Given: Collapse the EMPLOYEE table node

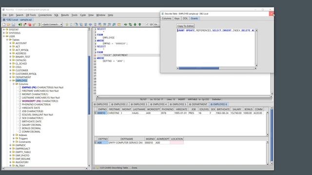Looking at the screenshot, I should 10,81.
